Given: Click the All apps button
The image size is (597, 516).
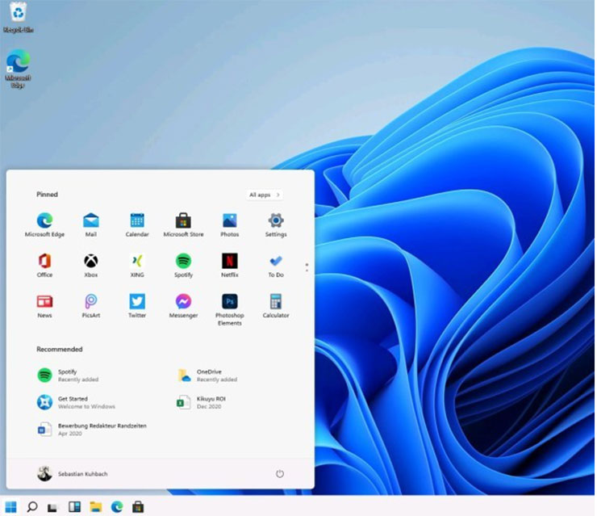Looking at the screenshot, I should (x=265, y=195).
